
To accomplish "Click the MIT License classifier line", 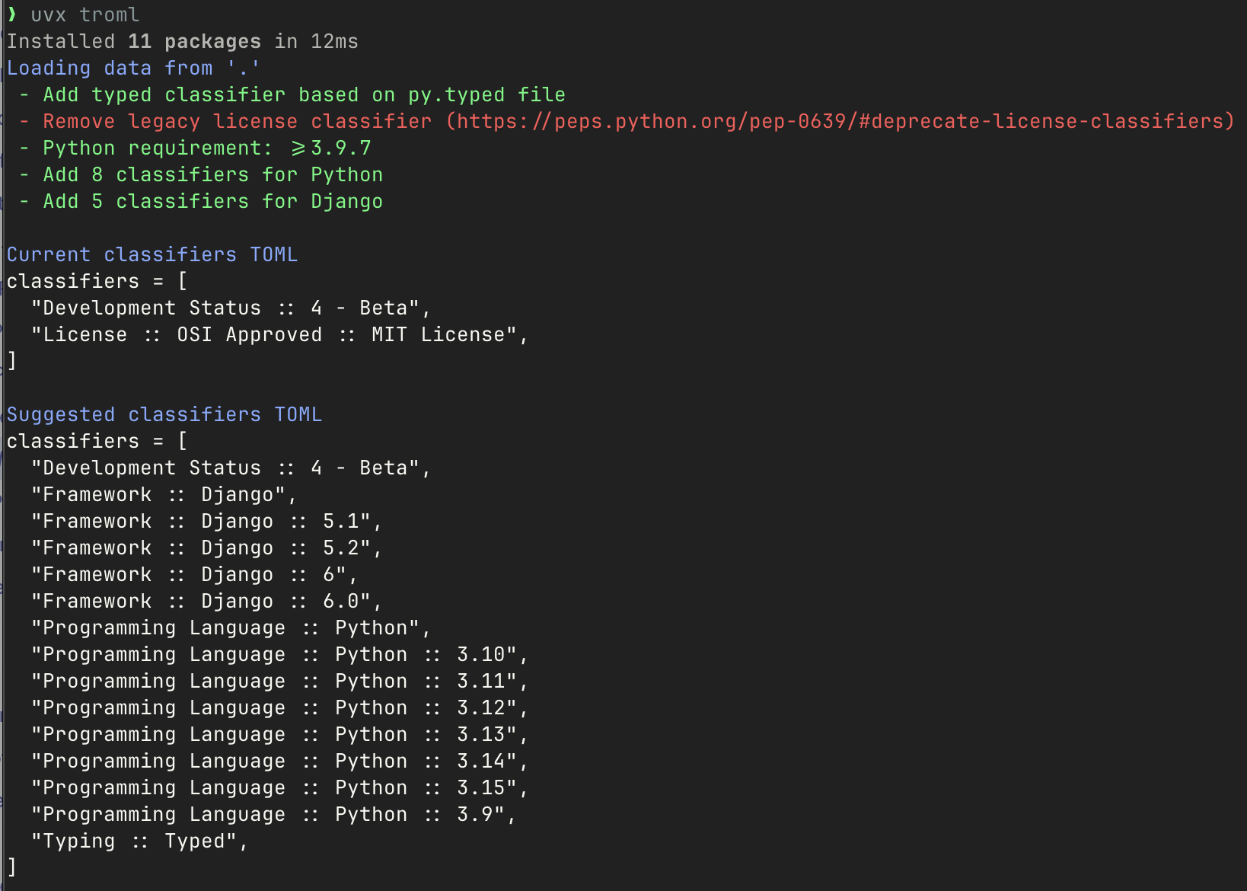I will tap(279, 334).
